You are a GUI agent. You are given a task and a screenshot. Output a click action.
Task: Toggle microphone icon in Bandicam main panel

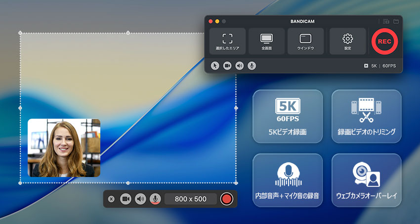[252, 66]
